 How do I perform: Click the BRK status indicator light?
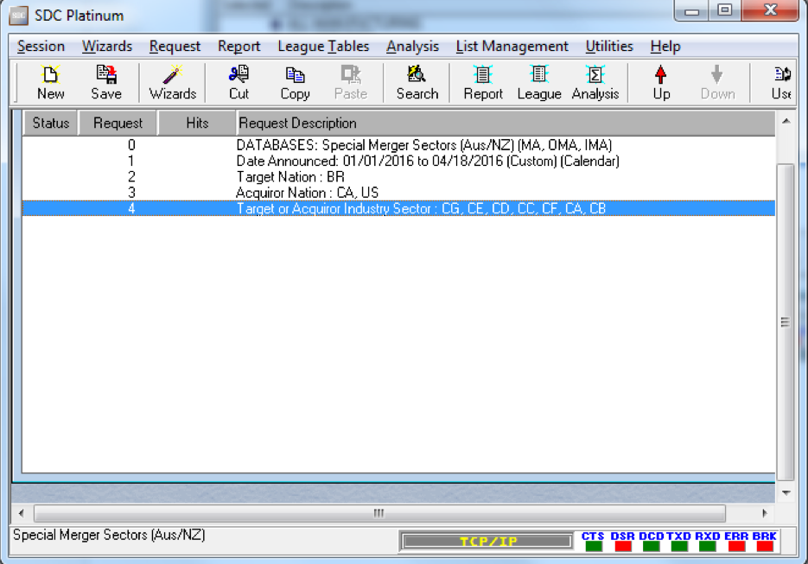click(765, 546)
